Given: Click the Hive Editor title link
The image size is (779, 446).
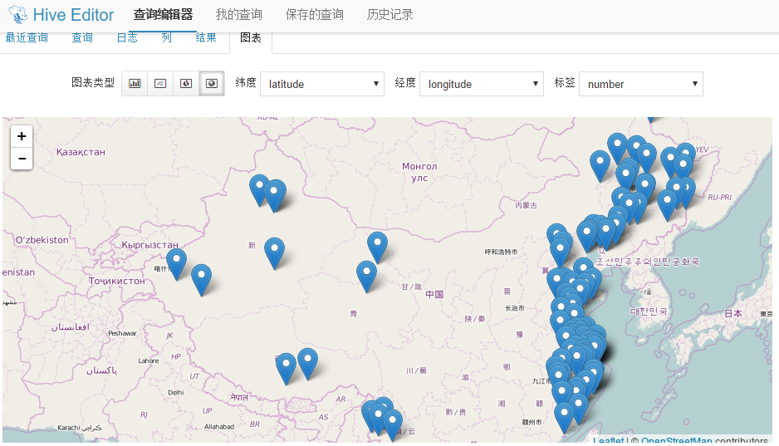Looking at the screenshot, I should (73, 15).
